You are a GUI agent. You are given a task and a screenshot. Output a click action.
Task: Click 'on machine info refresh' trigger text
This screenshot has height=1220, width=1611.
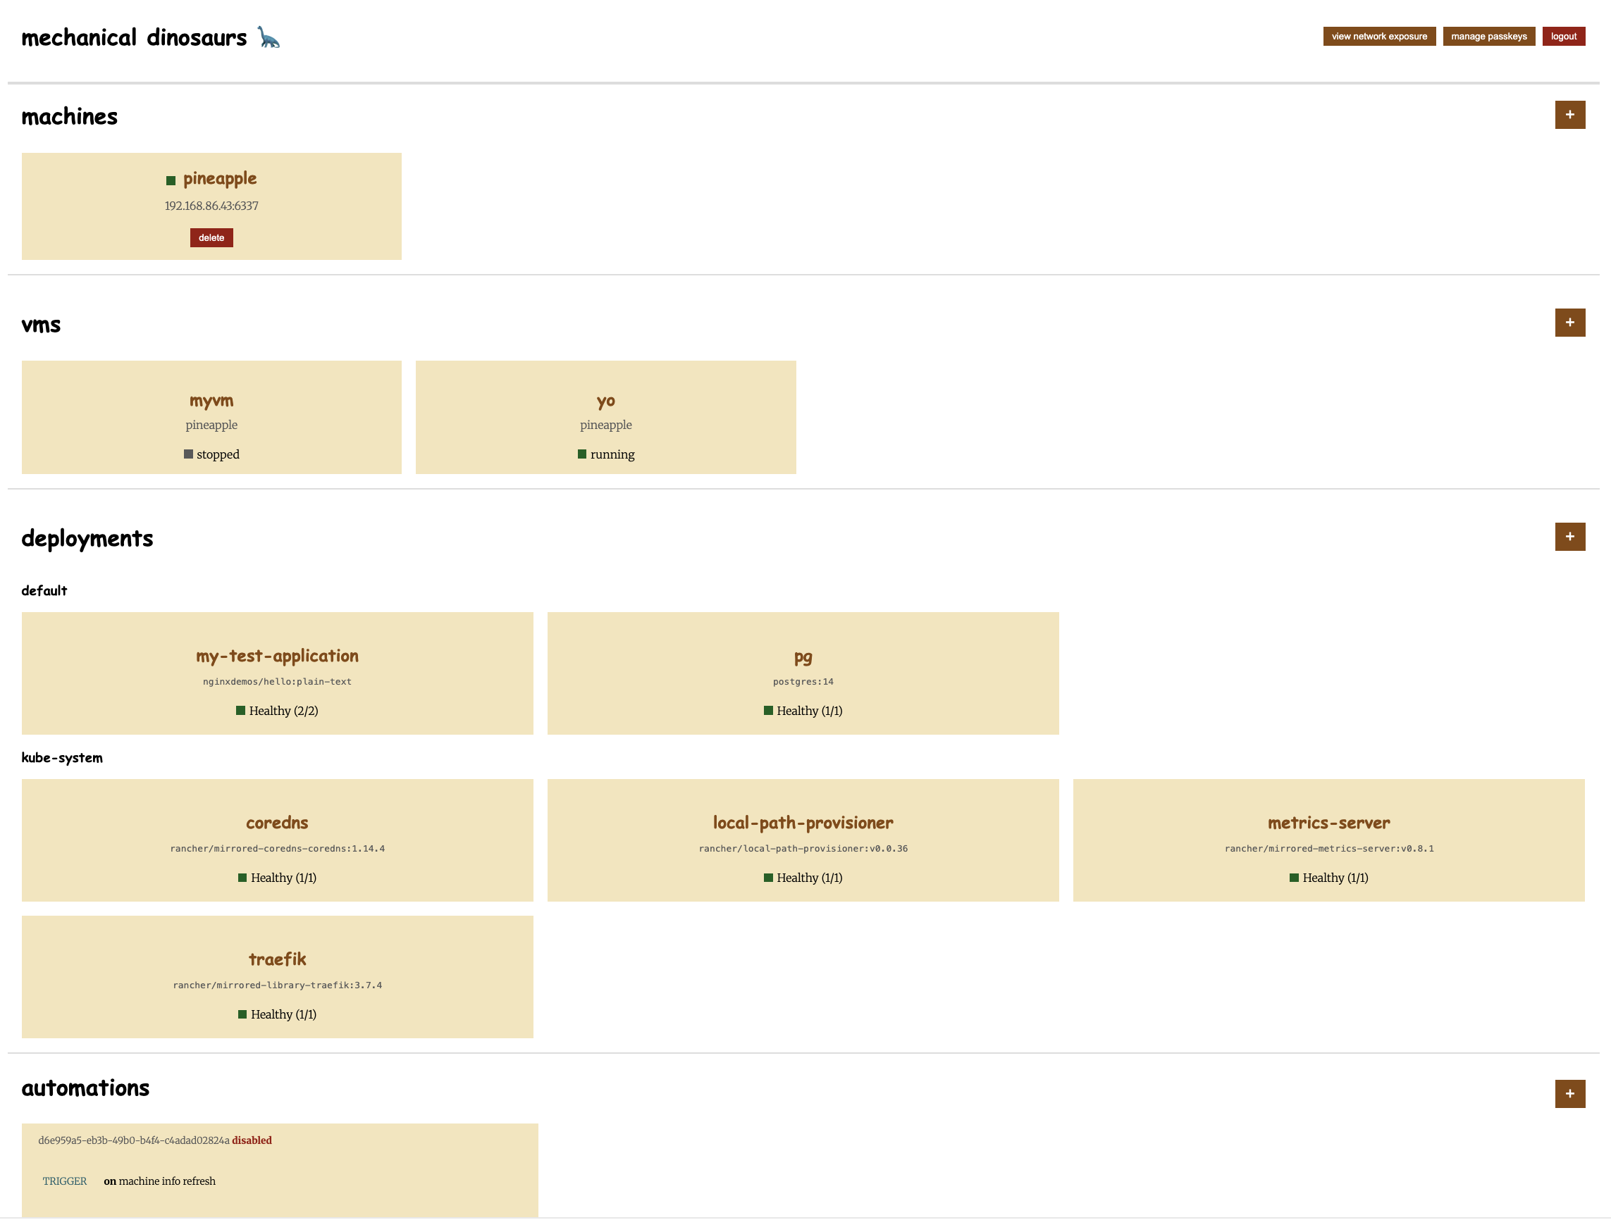click(159, 1181)
